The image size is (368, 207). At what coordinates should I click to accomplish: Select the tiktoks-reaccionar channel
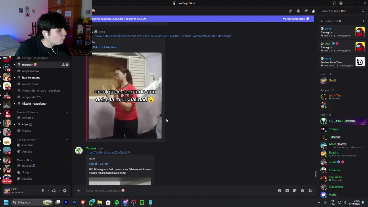[42, 103]
